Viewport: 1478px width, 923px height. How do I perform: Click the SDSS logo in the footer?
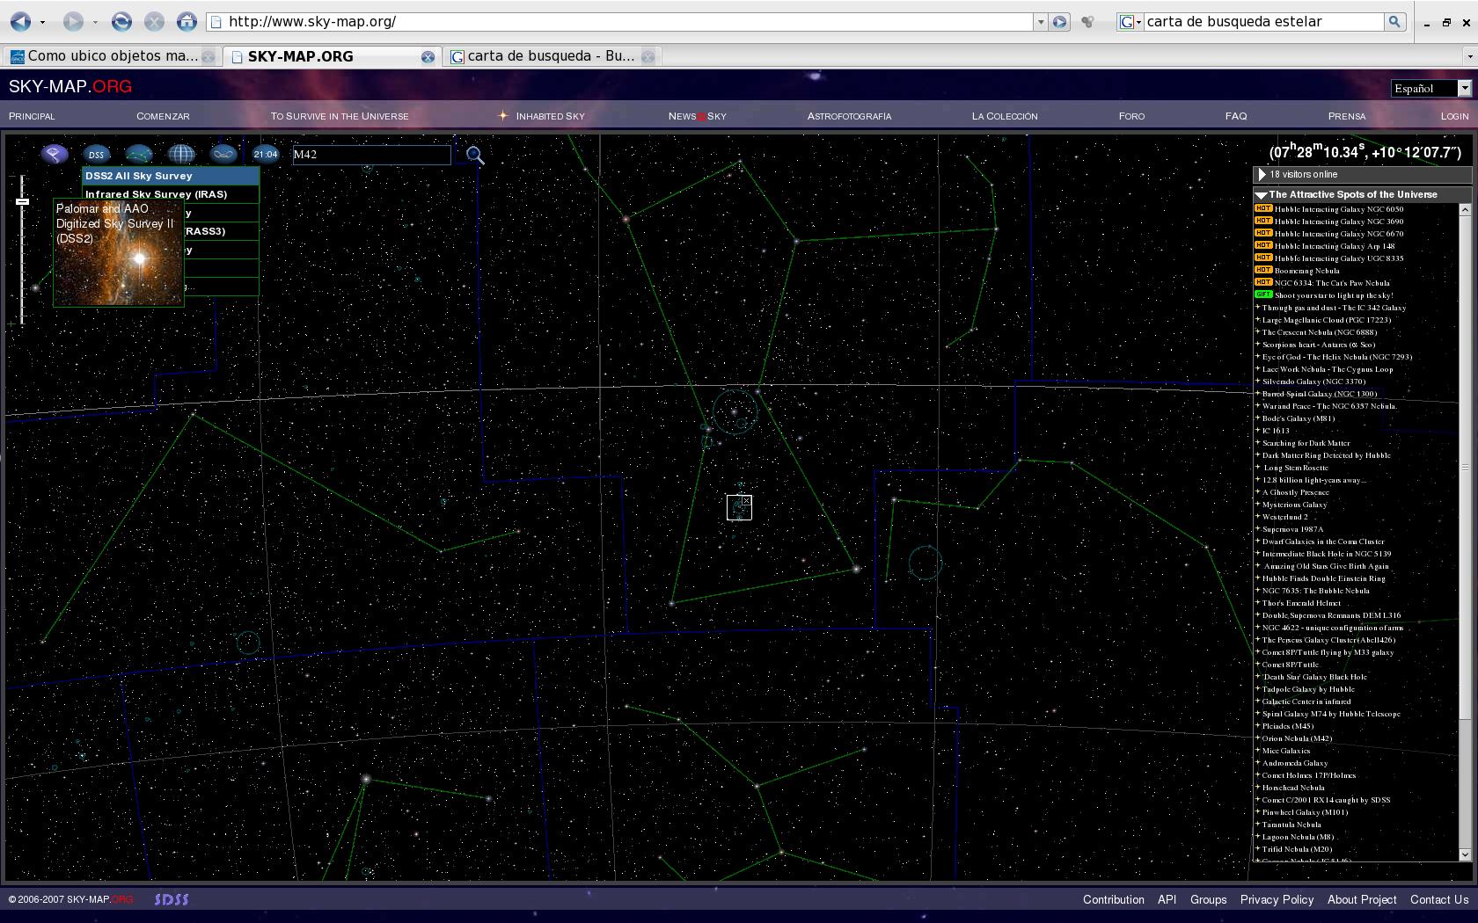coord(172,899)
